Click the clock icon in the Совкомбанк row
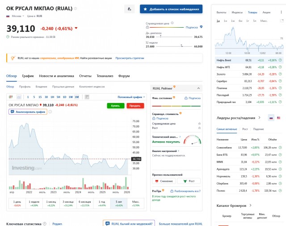The width and height of the screenshot is (286, 226). [280, 148]
